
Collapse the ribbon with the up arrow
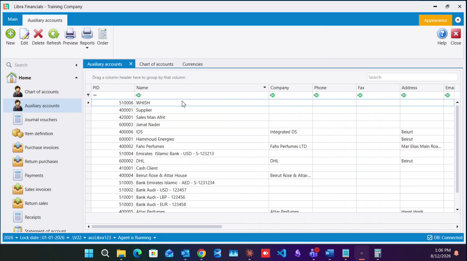pyautogui.click(x=458, y=20)
